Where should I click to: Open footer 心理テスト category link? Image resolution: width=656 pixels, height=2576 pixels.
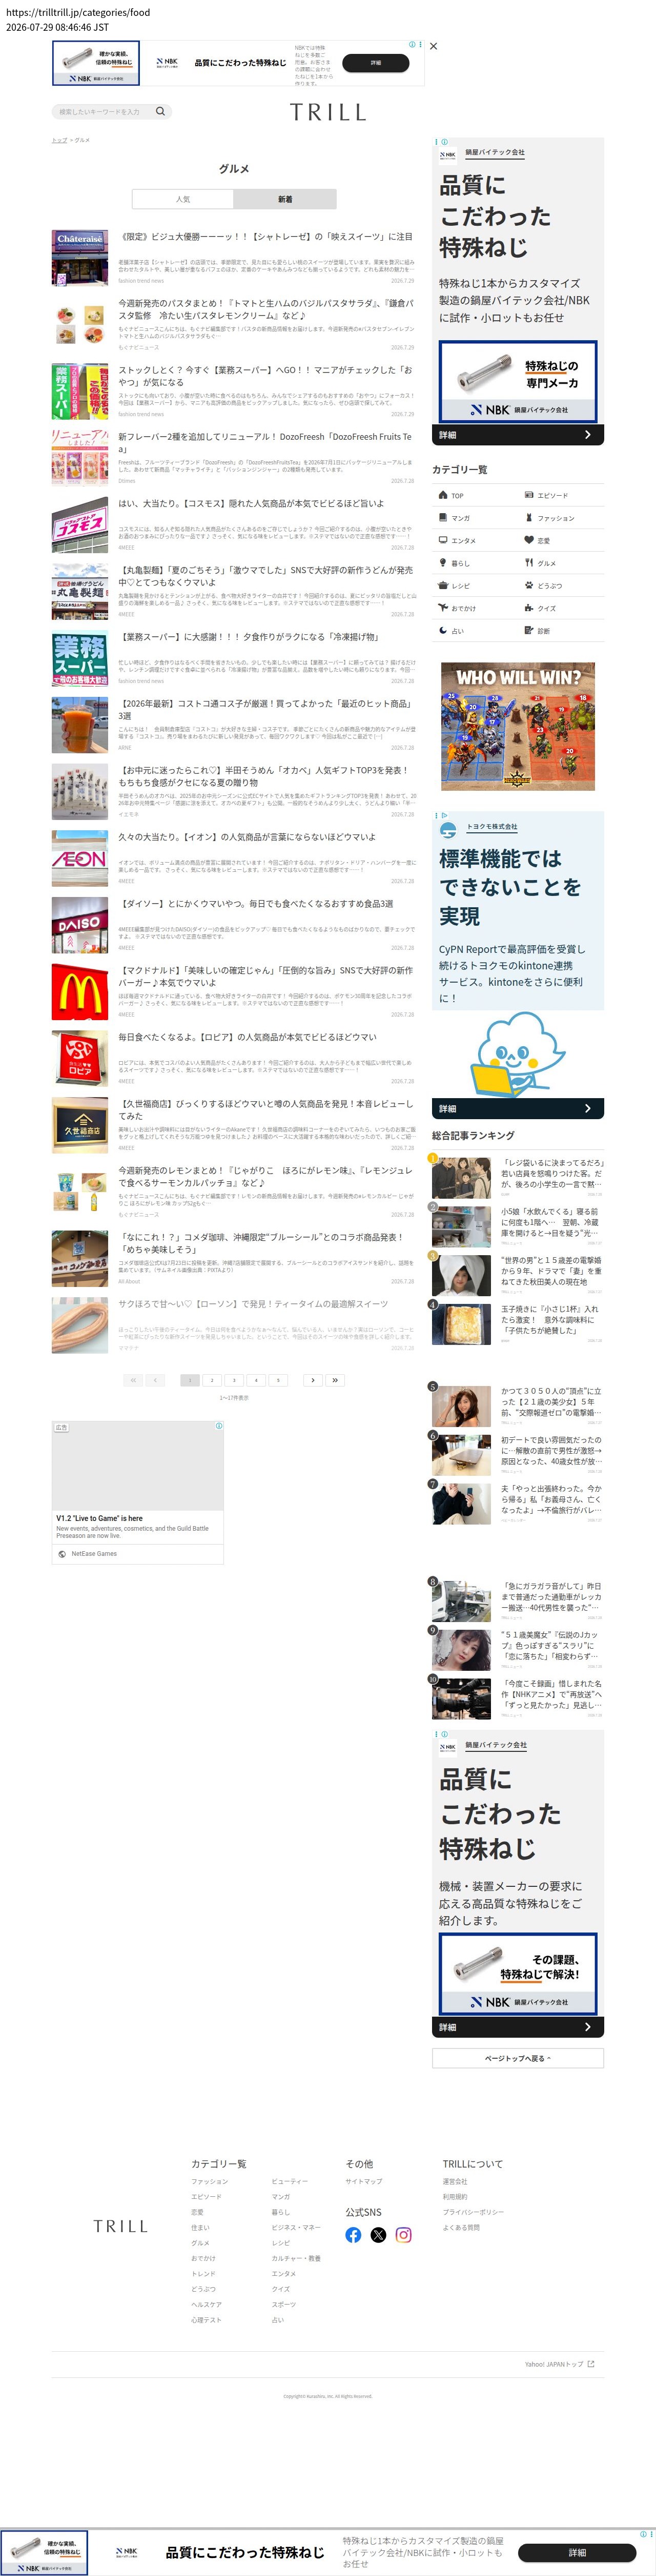[x=207, y=2319]
